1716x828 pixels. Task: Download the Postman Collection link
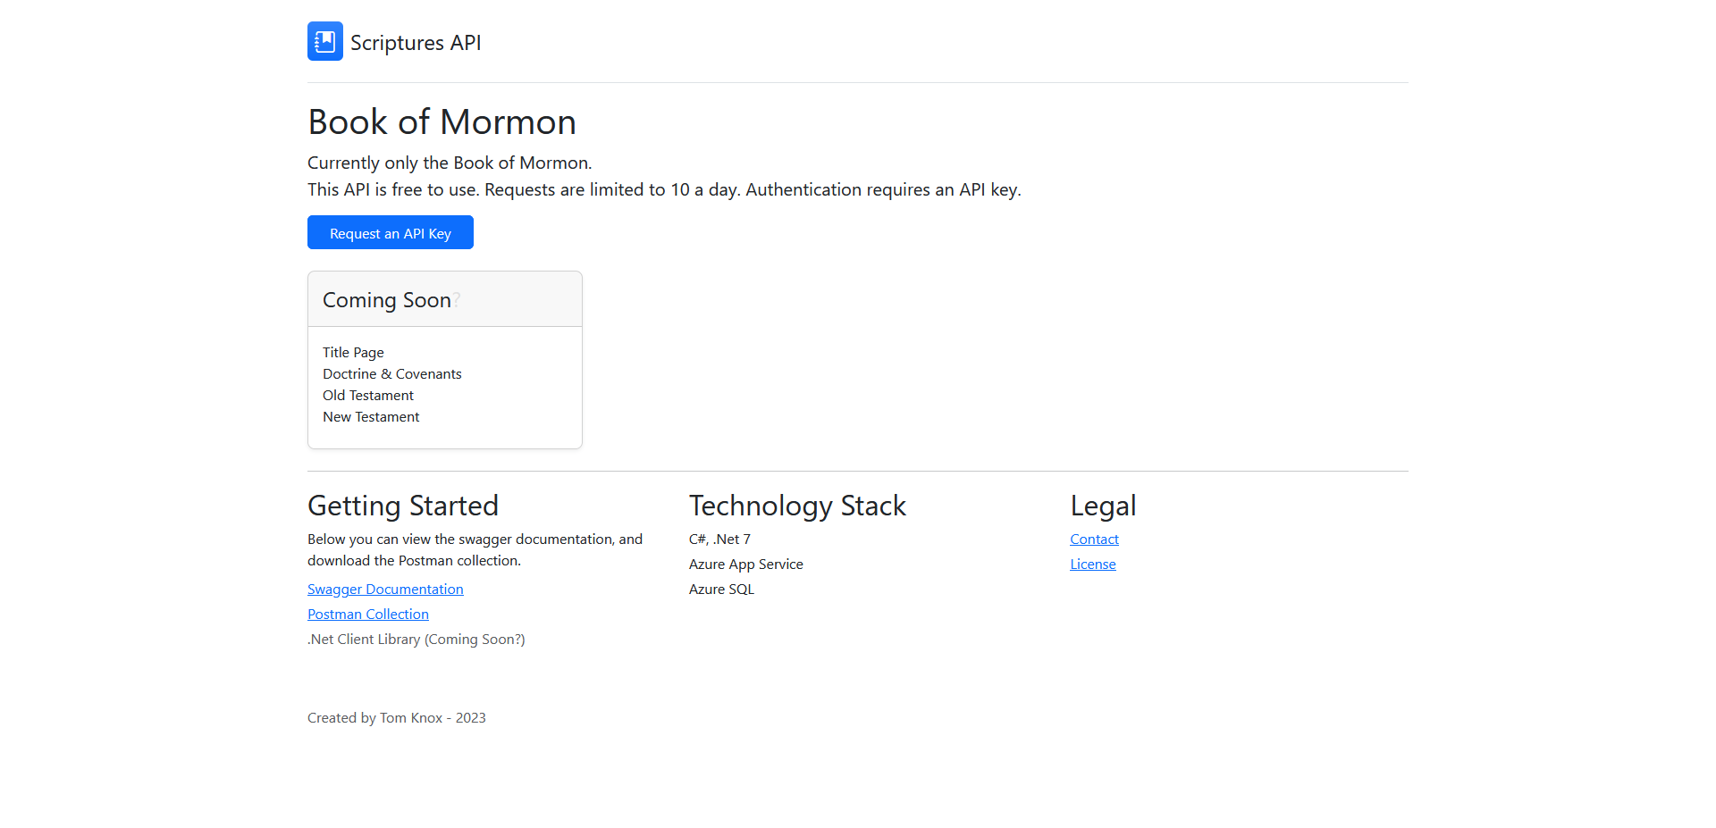368,615
